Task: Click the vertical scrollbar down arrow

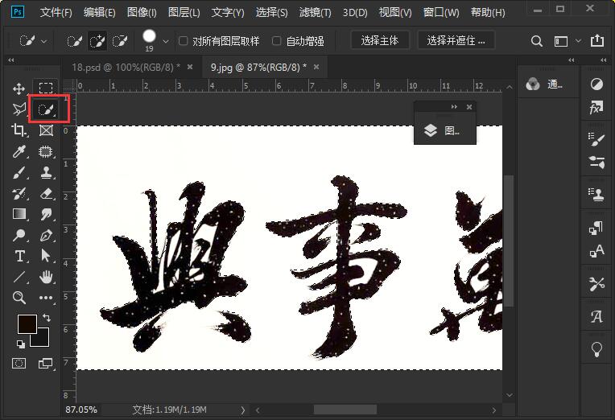Action: [x=509, y=395]
